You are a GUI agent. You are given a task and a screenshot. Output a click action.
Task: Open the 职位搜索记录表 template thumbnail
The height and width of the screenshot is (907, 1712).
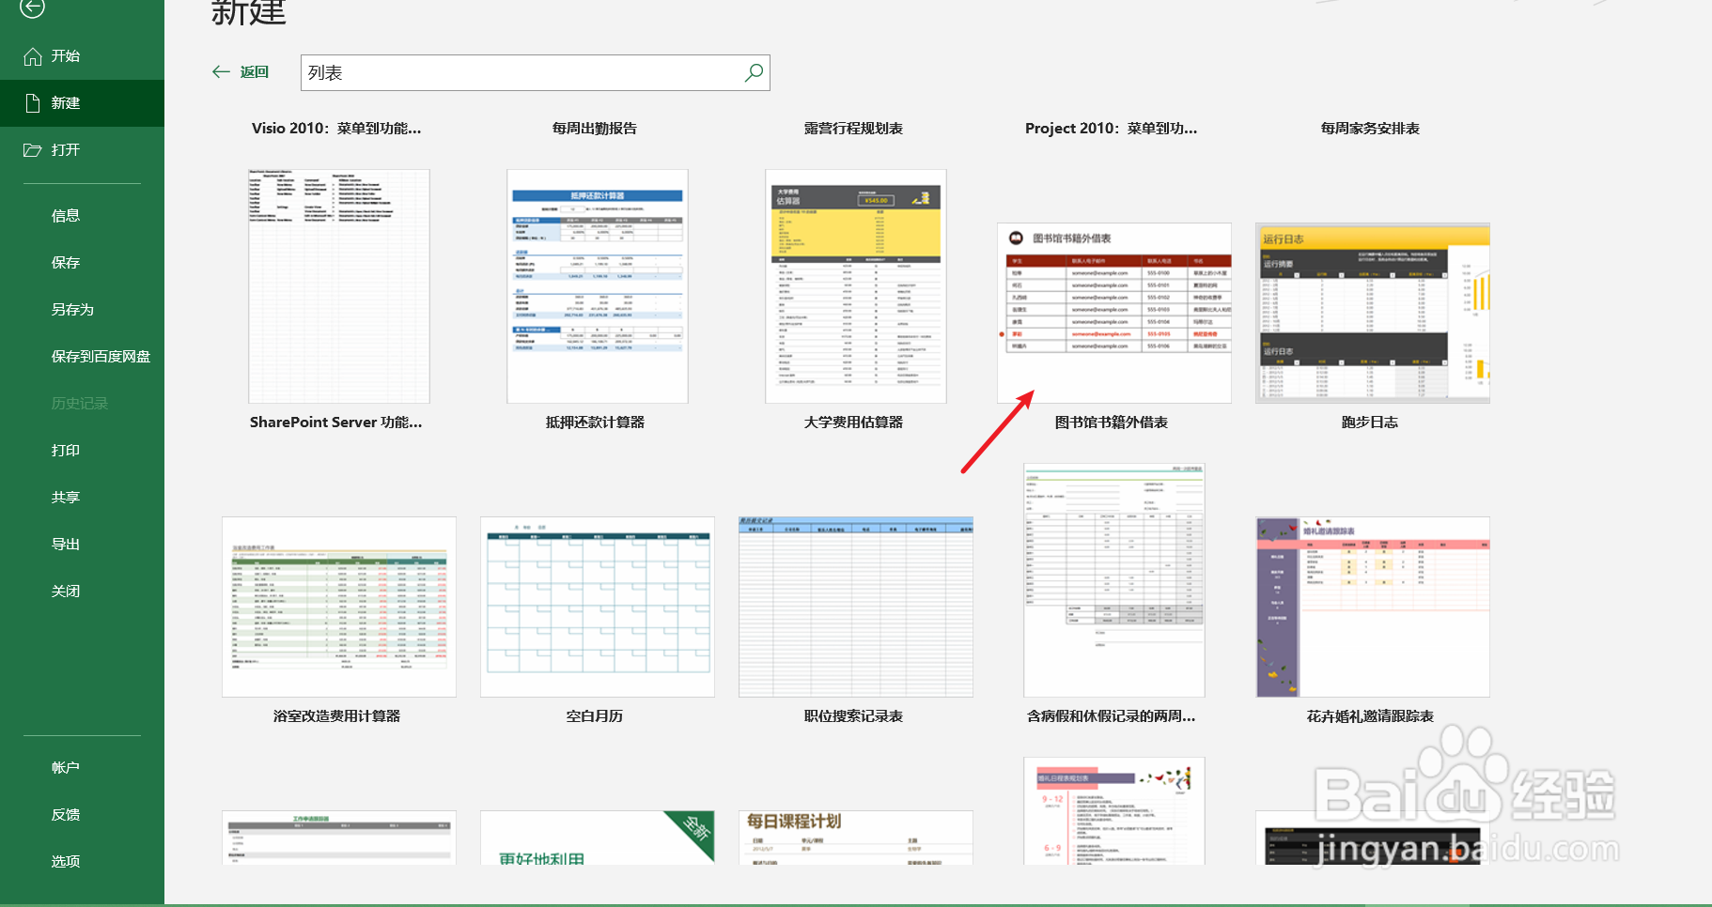point(856,607)
